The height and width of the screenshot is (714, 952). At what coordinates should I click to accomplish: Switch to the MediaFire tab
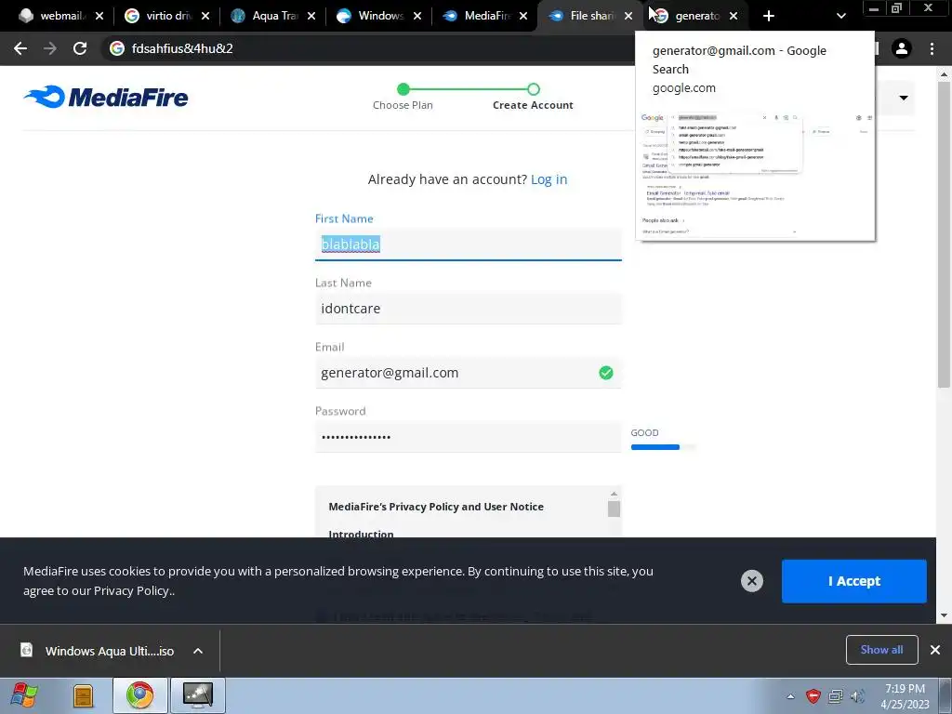pyautogui.click(x=477, y=16)
